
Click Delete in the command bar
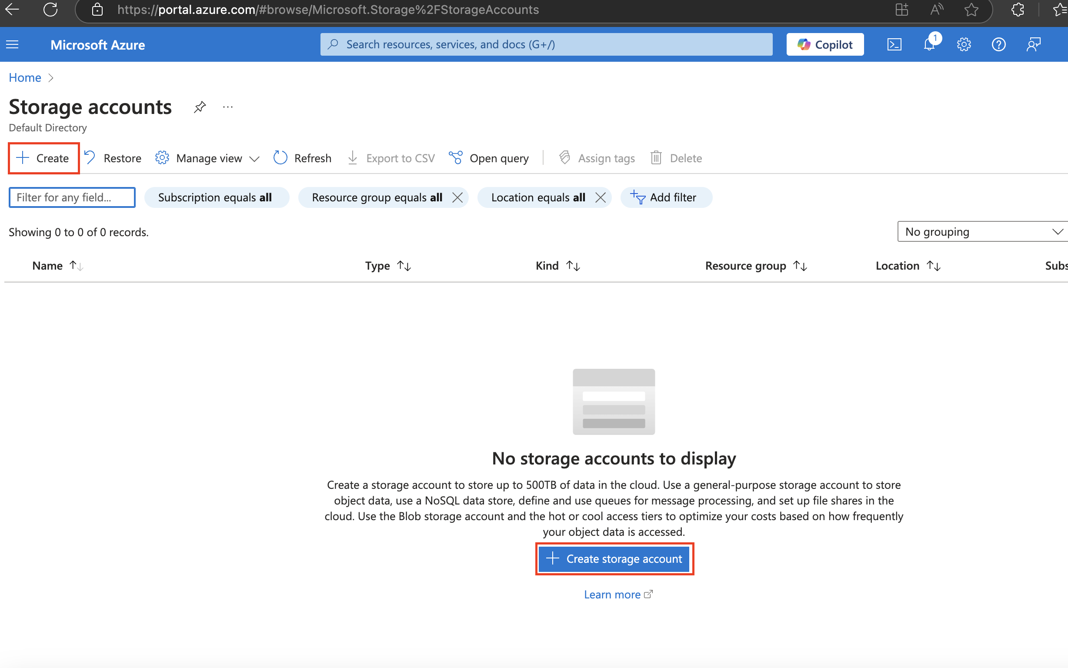(x=676, y=158)
